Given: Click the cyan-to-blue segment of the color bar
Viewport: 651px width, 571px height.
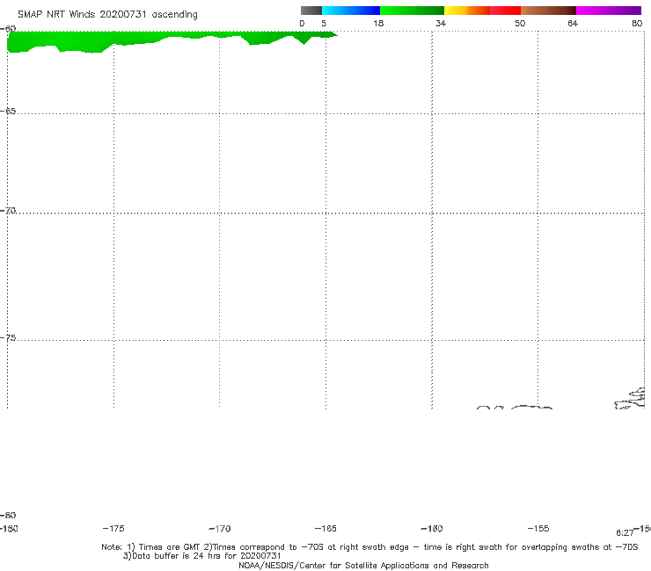Looking at the screenshot, I should (351, 11).
